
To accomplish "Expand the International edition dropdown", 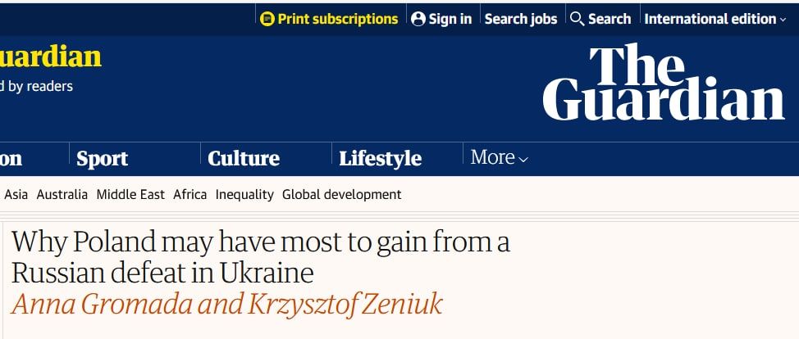I will [715, 20].
